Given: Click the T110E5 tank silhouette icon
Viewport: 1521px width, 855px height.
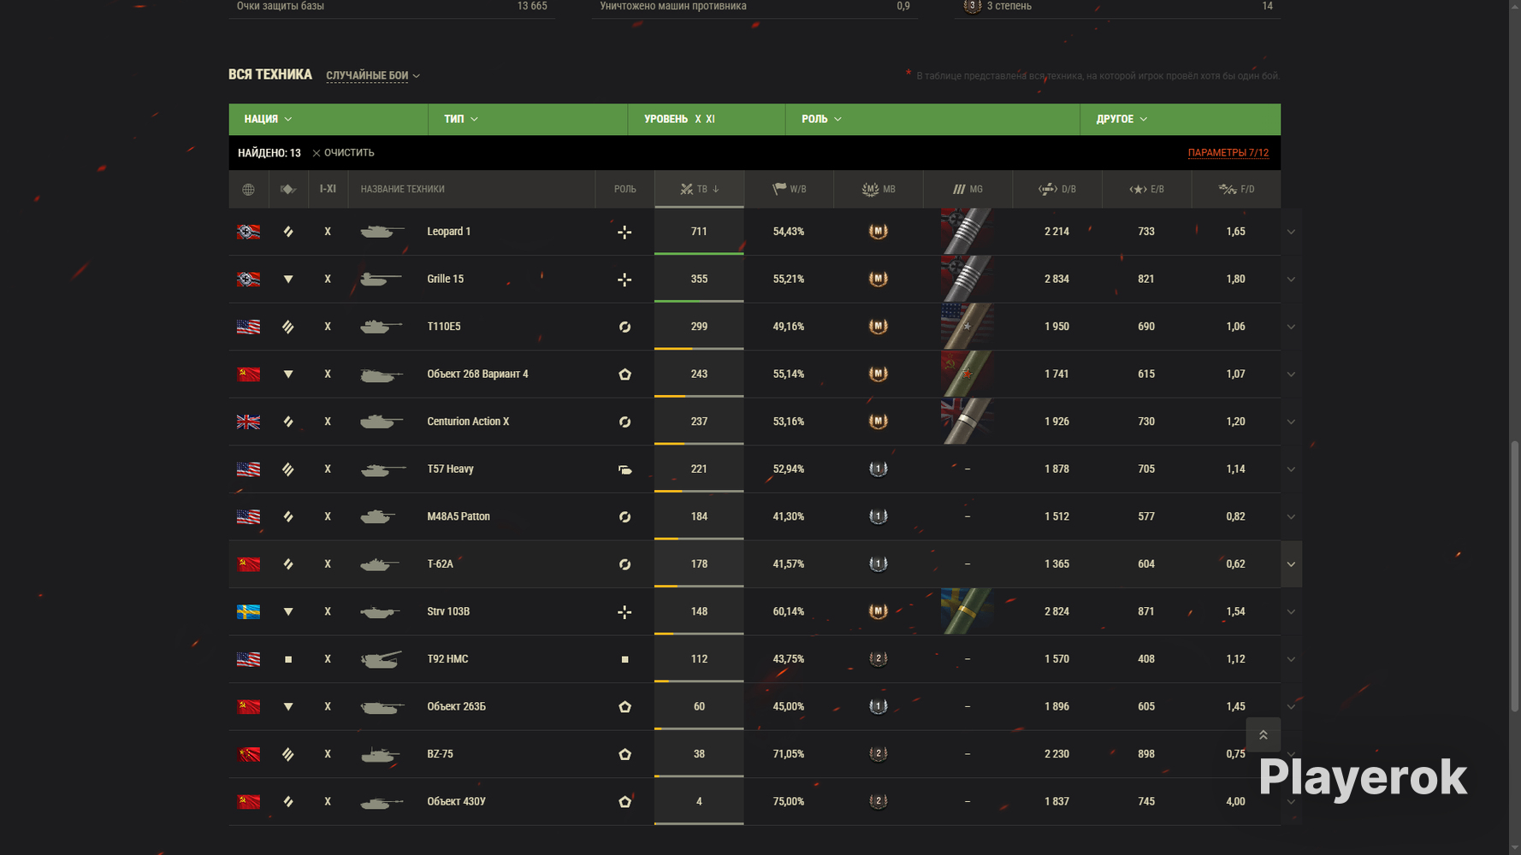Looking at the screenshot, I should [382, 327].
